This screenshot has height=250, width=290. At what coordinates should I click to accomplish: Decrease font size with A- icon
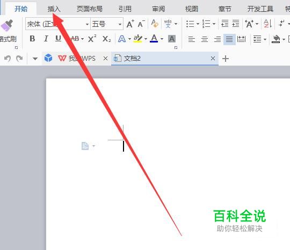point(141,24)
